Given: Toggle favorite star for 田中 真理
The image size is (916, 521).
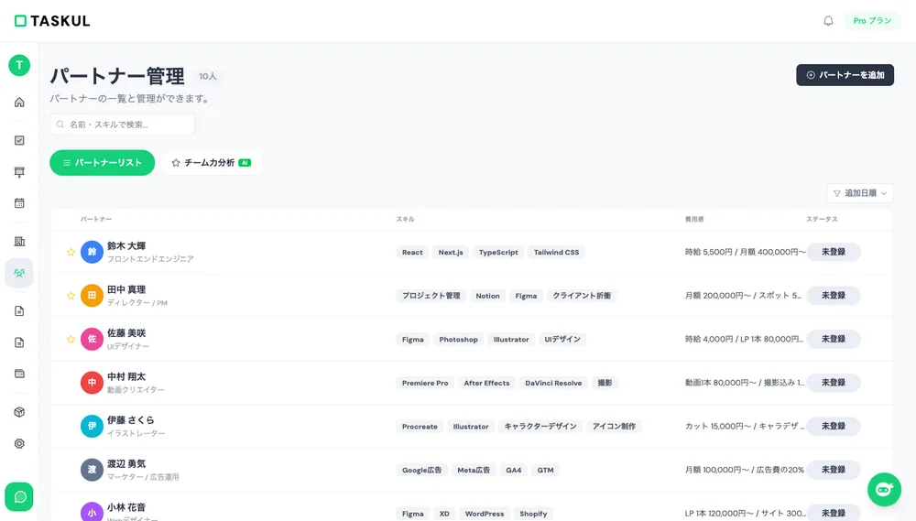Looking at the screenshot, I should pyautogui.click(x=71, y=296).
